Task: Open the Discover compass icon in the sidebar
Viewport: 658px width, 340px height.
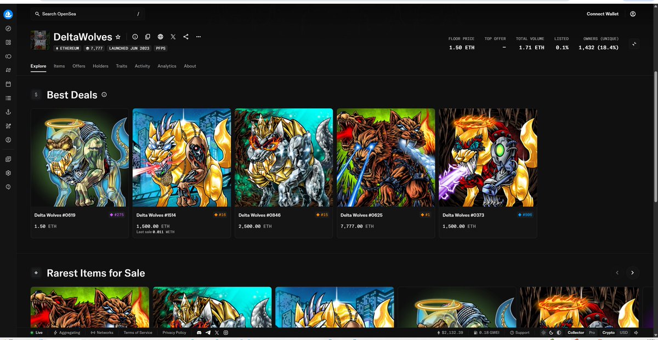Action: 8,28
